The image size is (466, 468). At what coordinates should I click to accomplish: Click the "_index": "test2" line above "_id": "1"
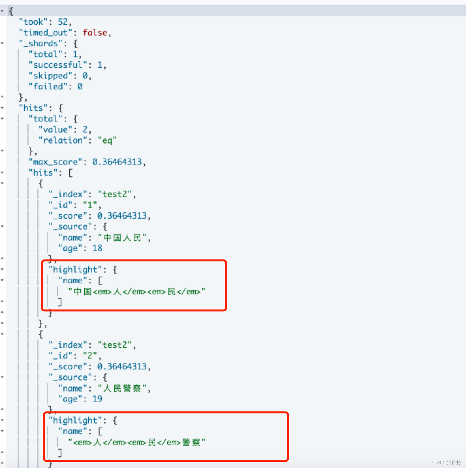[92, 194]
